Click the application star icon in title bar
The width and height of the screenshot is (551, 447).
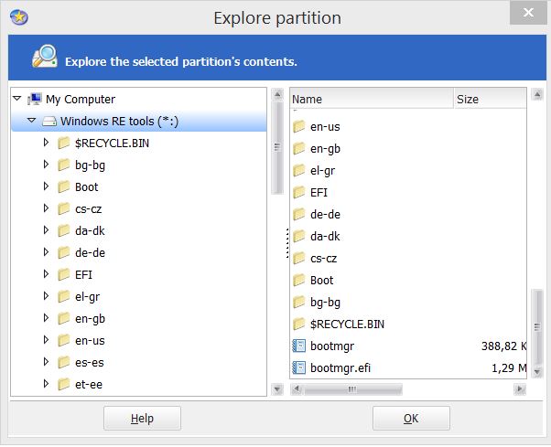[19, 17]
